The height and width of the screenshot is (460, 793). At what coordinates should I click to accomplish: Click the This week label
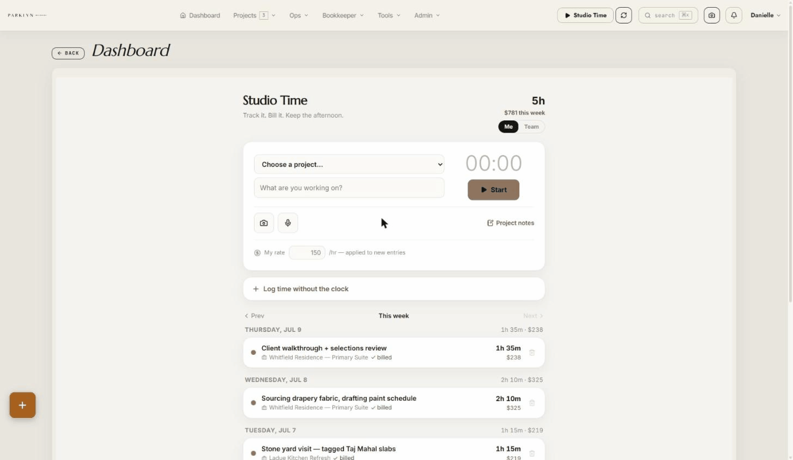click(394, 316)
